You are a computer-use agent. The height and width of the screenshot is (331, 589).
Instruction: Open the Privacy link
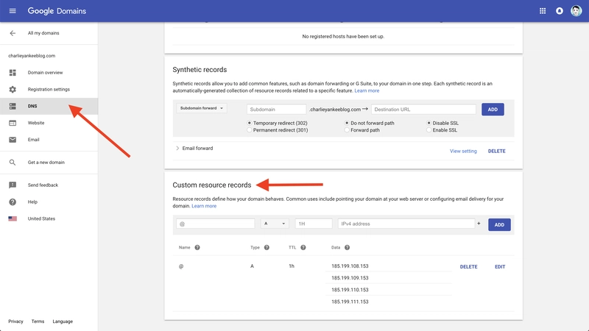pos(15,321)
